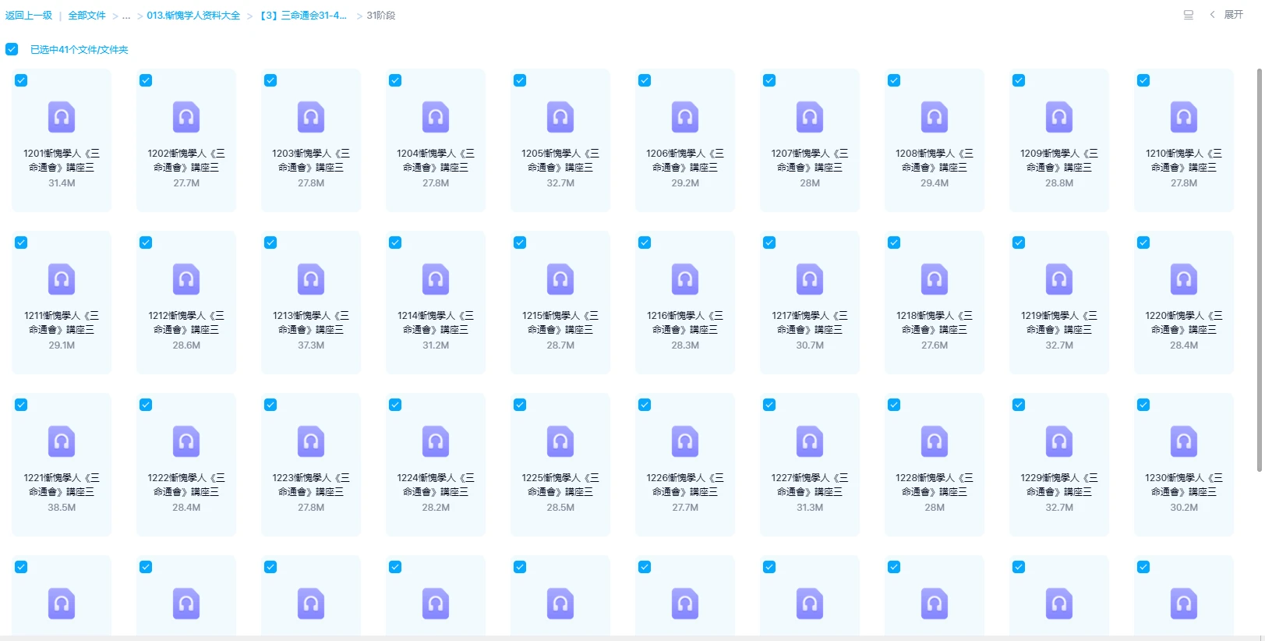Open audio file 1214 headphone icon

click(x=436, y=279)
